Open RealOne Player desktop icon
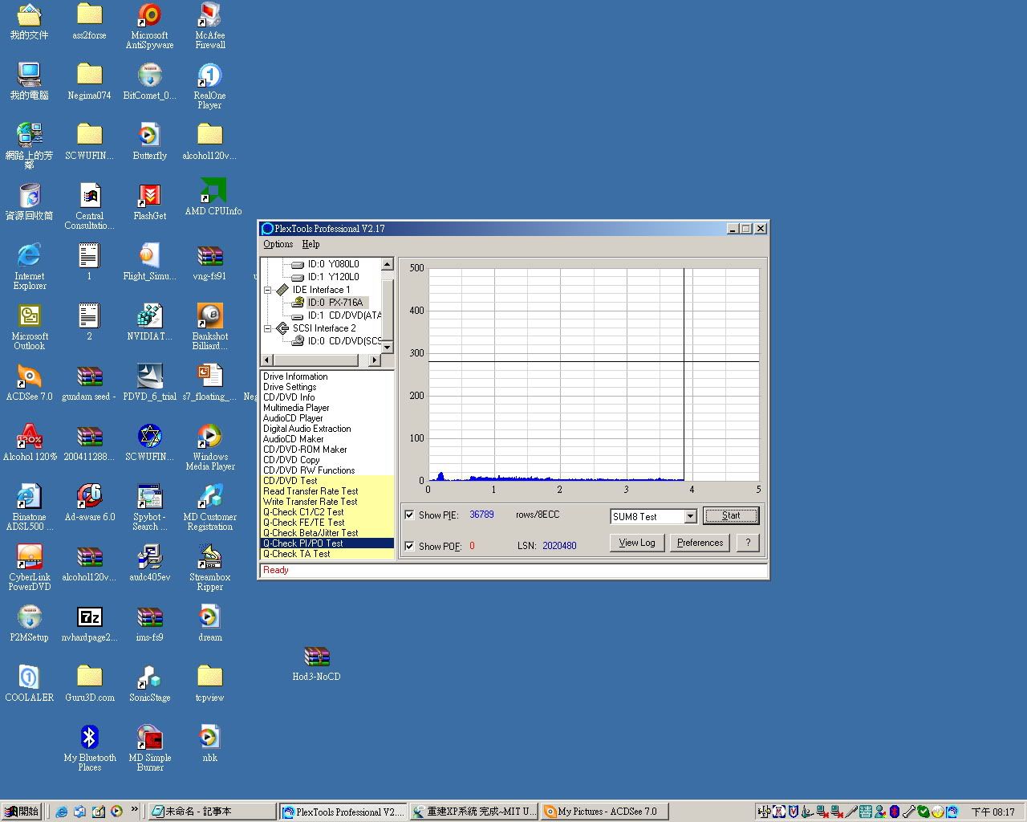The width and height of the screenshot is (1027, 822). click(x=209, y=86)
